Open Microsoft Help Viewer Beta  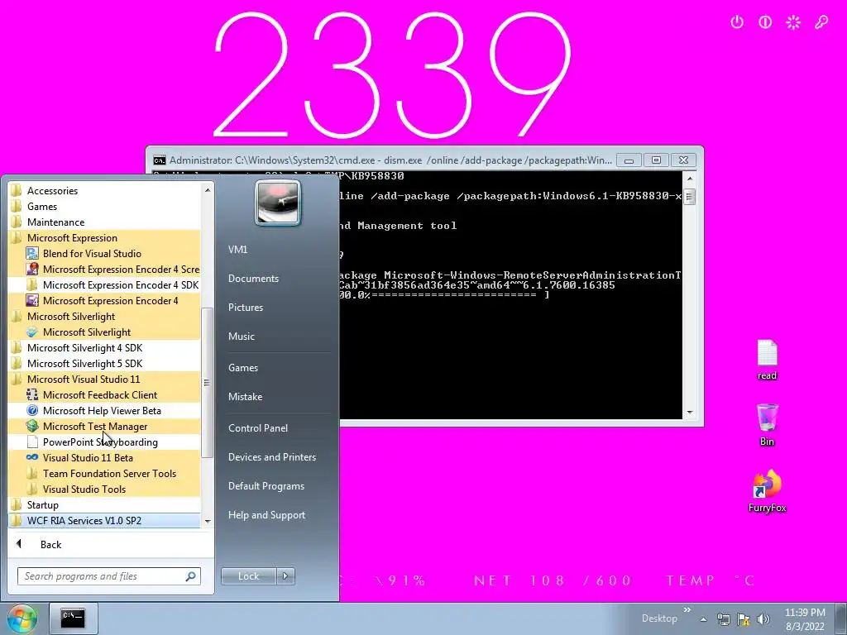103,410
